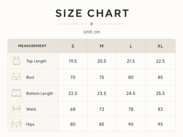
Task: Click the gold star divider under the title
Action: coord(91,24)
